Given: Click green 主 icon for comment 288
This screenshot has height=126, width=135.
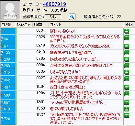Looking at the screenshot, I should (x=127, y=66).
